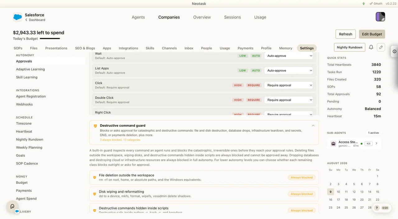
Task: Select Agent Spend in the settings sidebar
Action: coord(26,198)
